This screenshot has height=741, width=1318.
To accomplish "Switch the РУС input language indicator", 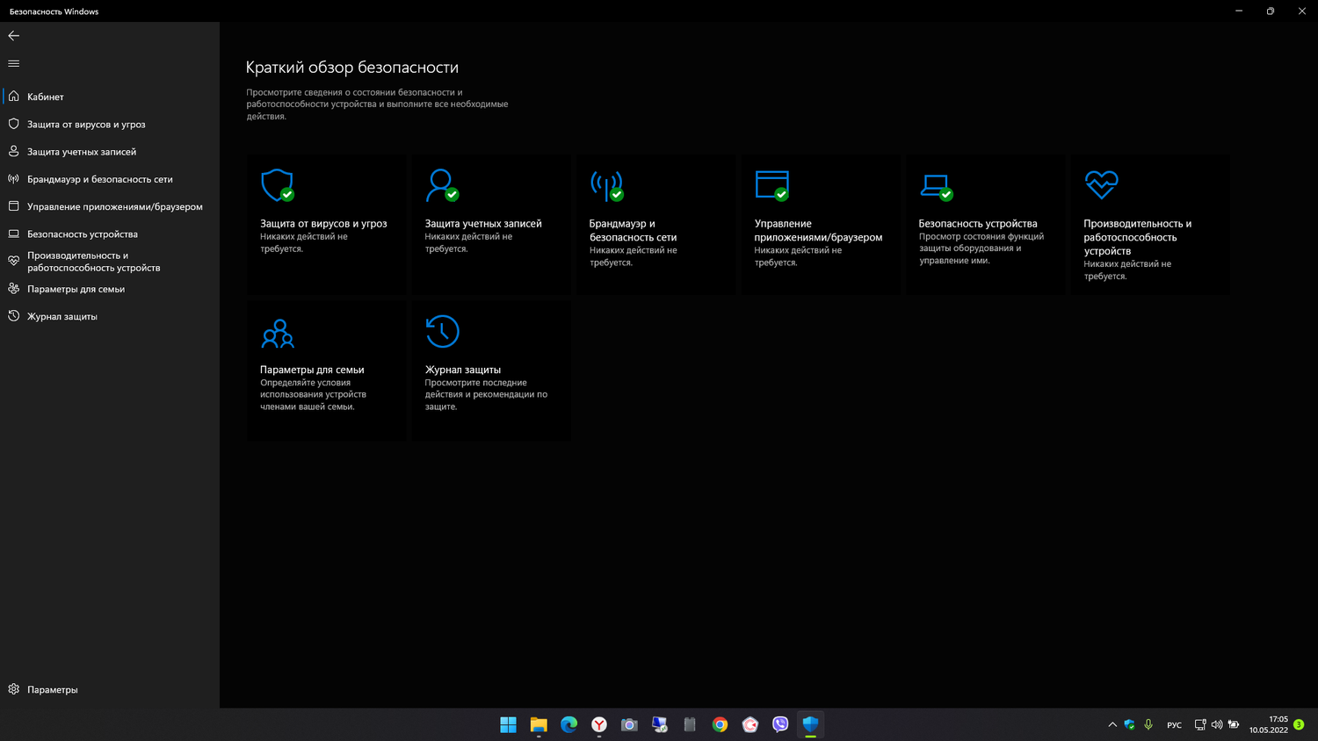I will click(1174, 725).
